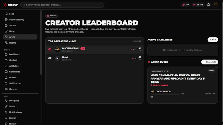Open the Nishit leaderboard entry name
This screenshot has width=223, height=125.
point(65,57)
